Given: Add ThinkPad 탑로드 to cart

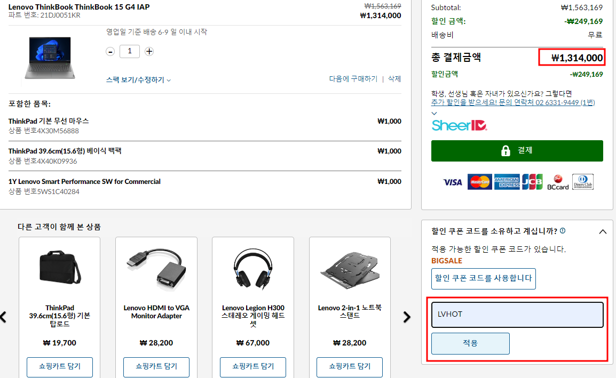Looking at the screenshot, I should click(x=60, y=367).
